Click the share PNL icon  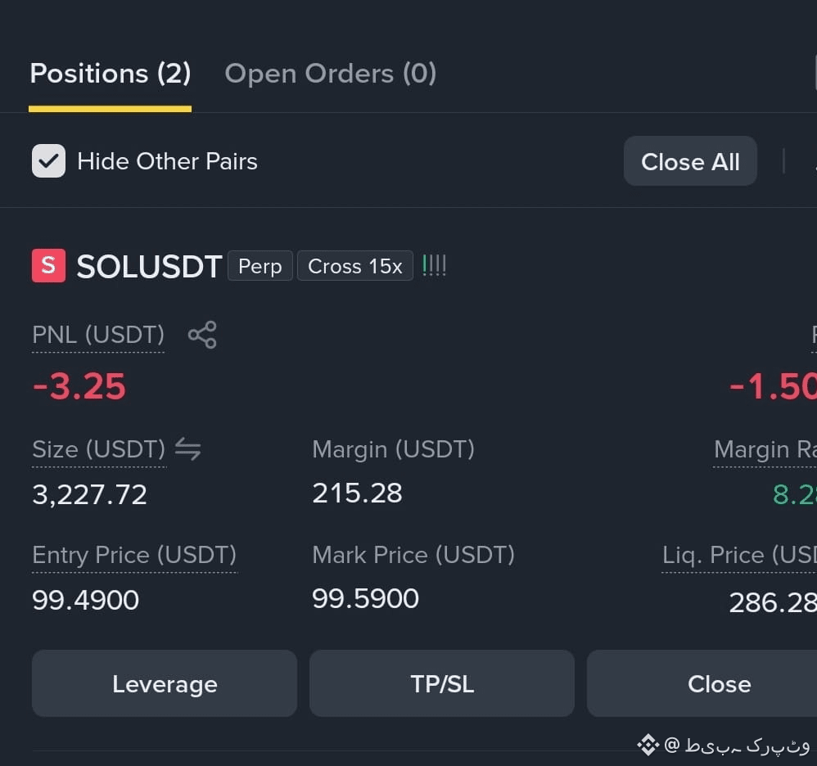point(202,335)
